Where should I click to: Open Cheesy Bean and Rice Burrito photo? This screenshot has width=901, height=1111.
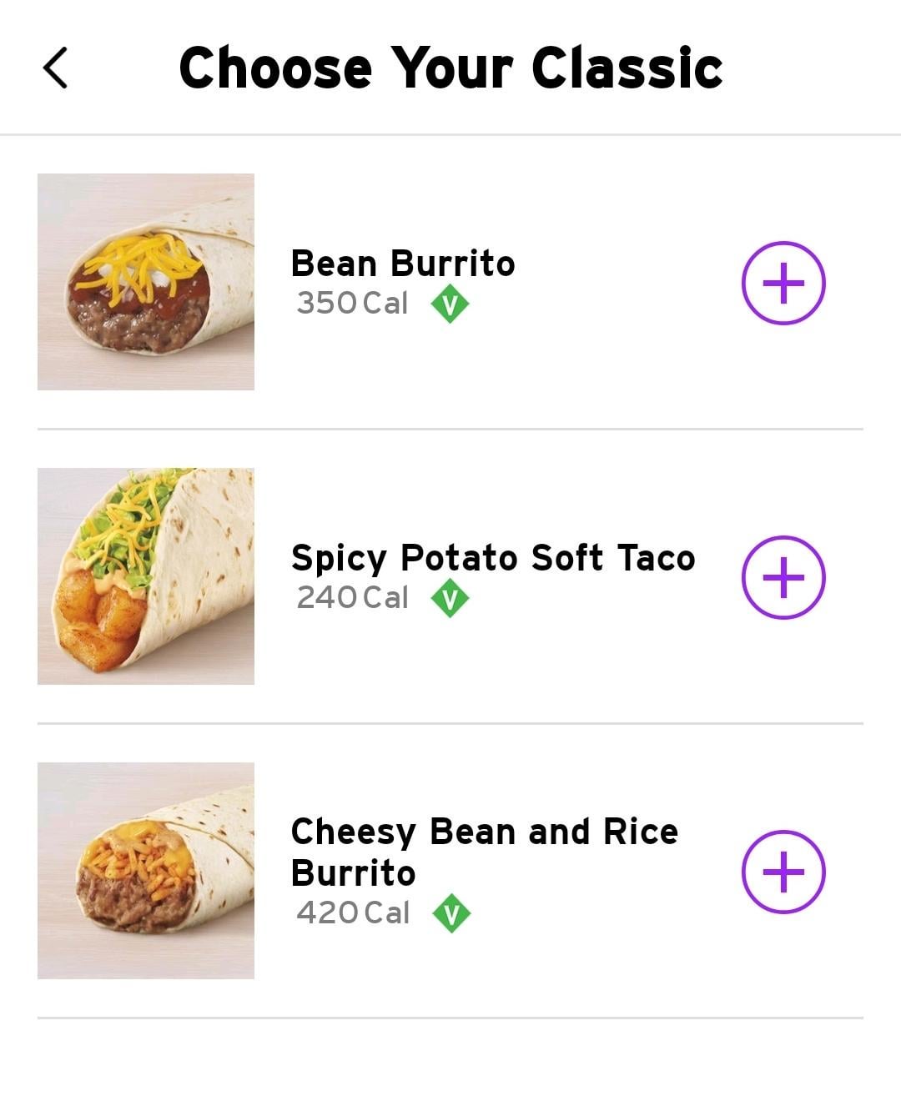coord(146,871)
